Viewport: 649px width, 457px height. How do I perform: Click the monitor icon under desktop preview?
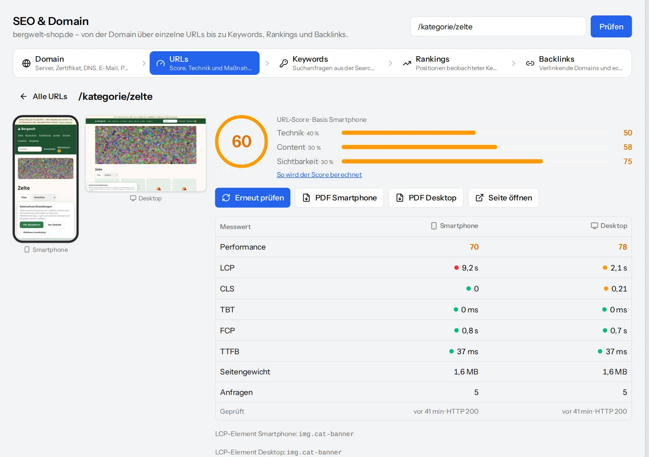click(x=133, y=198)
